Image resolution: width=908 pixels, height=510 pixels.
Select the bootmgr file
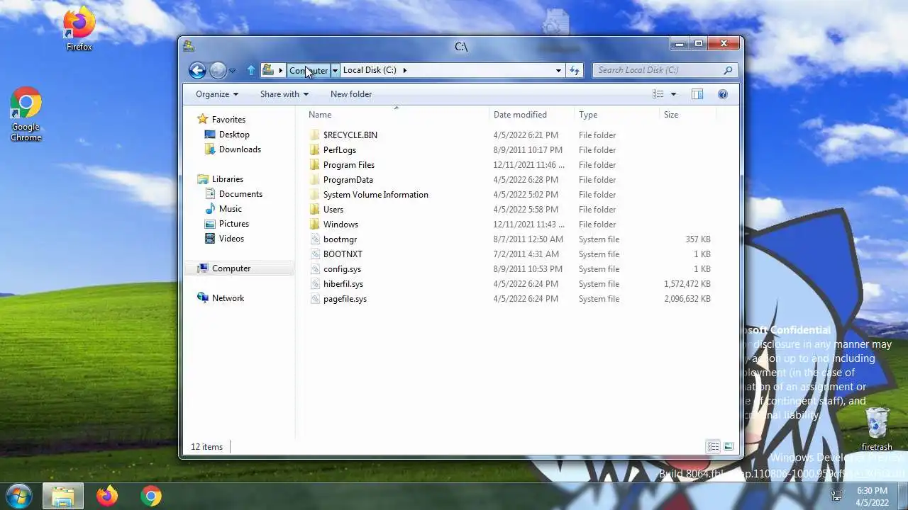point(340,239)
